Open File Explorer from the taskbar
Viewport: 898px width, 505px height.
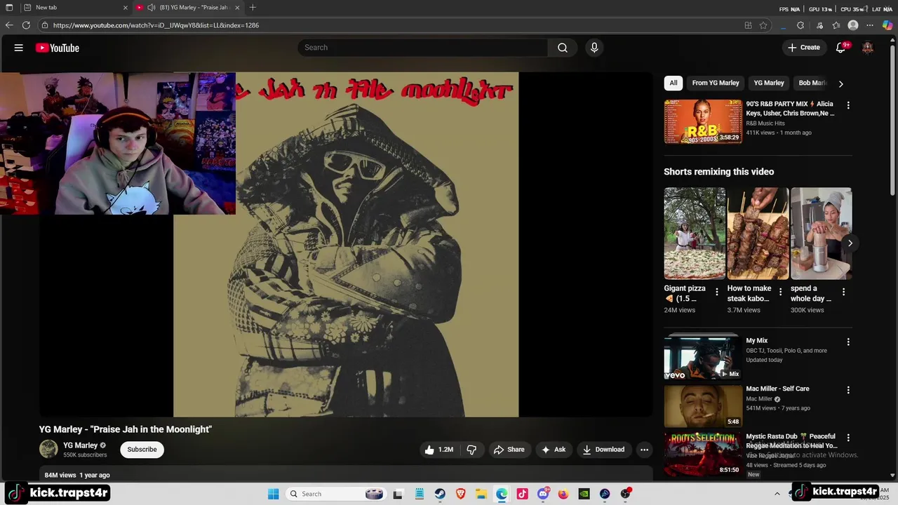pos(481,494)
